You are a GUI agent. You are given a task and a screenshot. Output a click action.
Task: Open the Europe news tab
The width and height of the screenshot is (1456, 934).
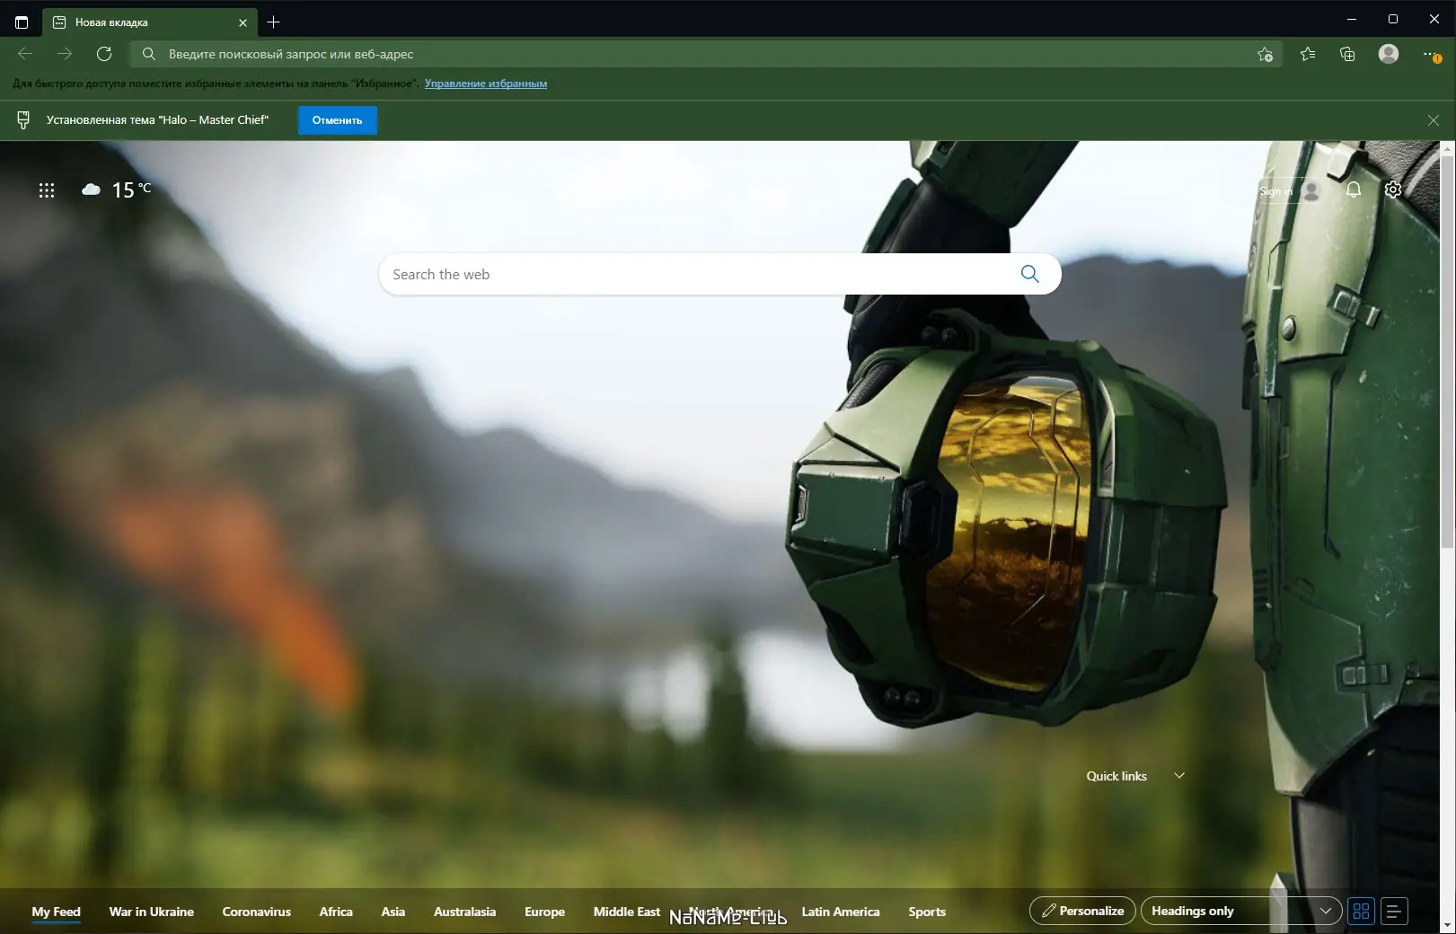click(544, 912)
